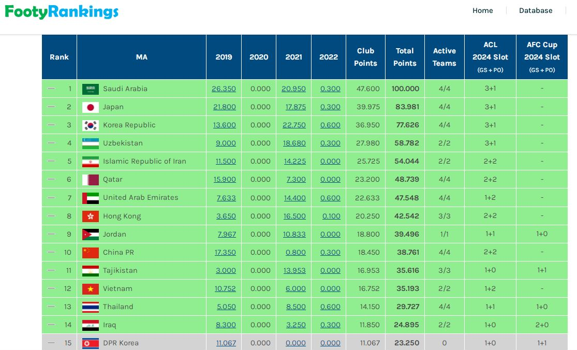Click the Vietnam flag icon
Viewport: 577px width, 350px height.
[90, 288]
